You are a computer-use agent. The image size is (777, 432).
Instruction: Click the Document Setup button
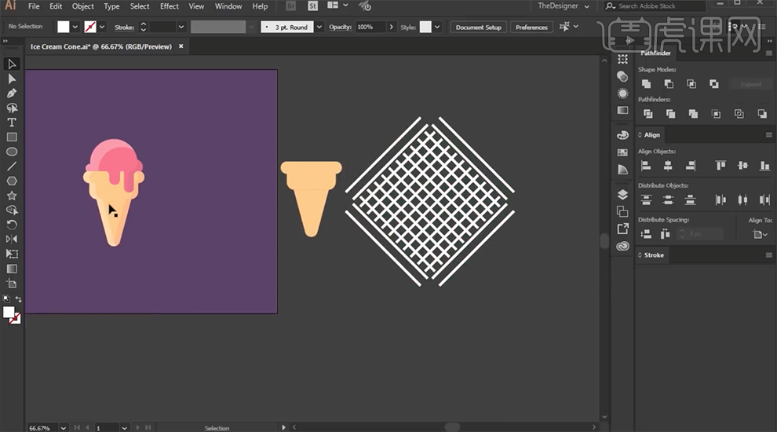coord(478,27)
